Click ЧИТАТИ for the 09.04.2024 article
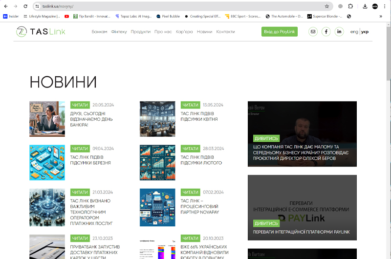 (80, 149)
